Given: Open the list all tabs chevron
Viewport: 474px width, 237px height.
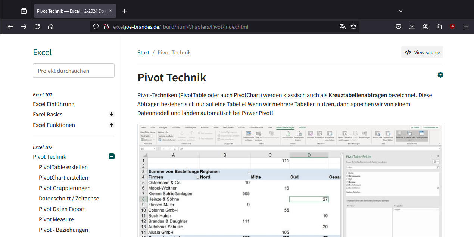Looking at the screenshot, I should (x=401, y=11).
